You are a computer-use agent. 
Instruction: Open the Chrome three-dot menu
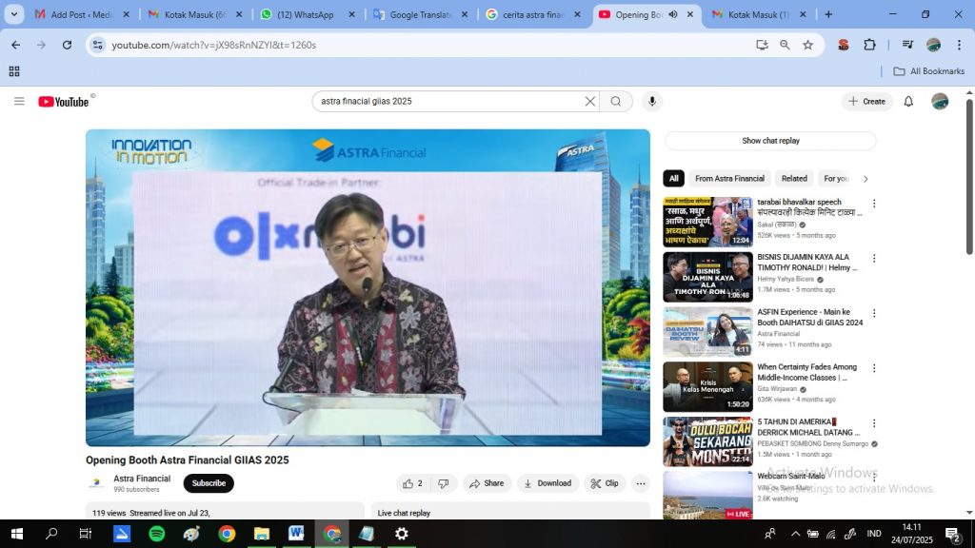960,45
